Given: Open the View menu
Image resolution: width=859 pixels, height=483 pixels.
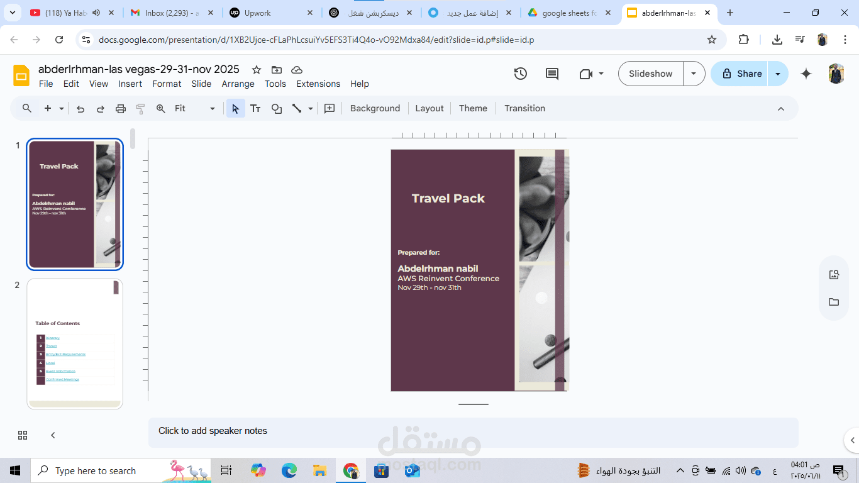Looking at the screenshot, I should 99,84.
